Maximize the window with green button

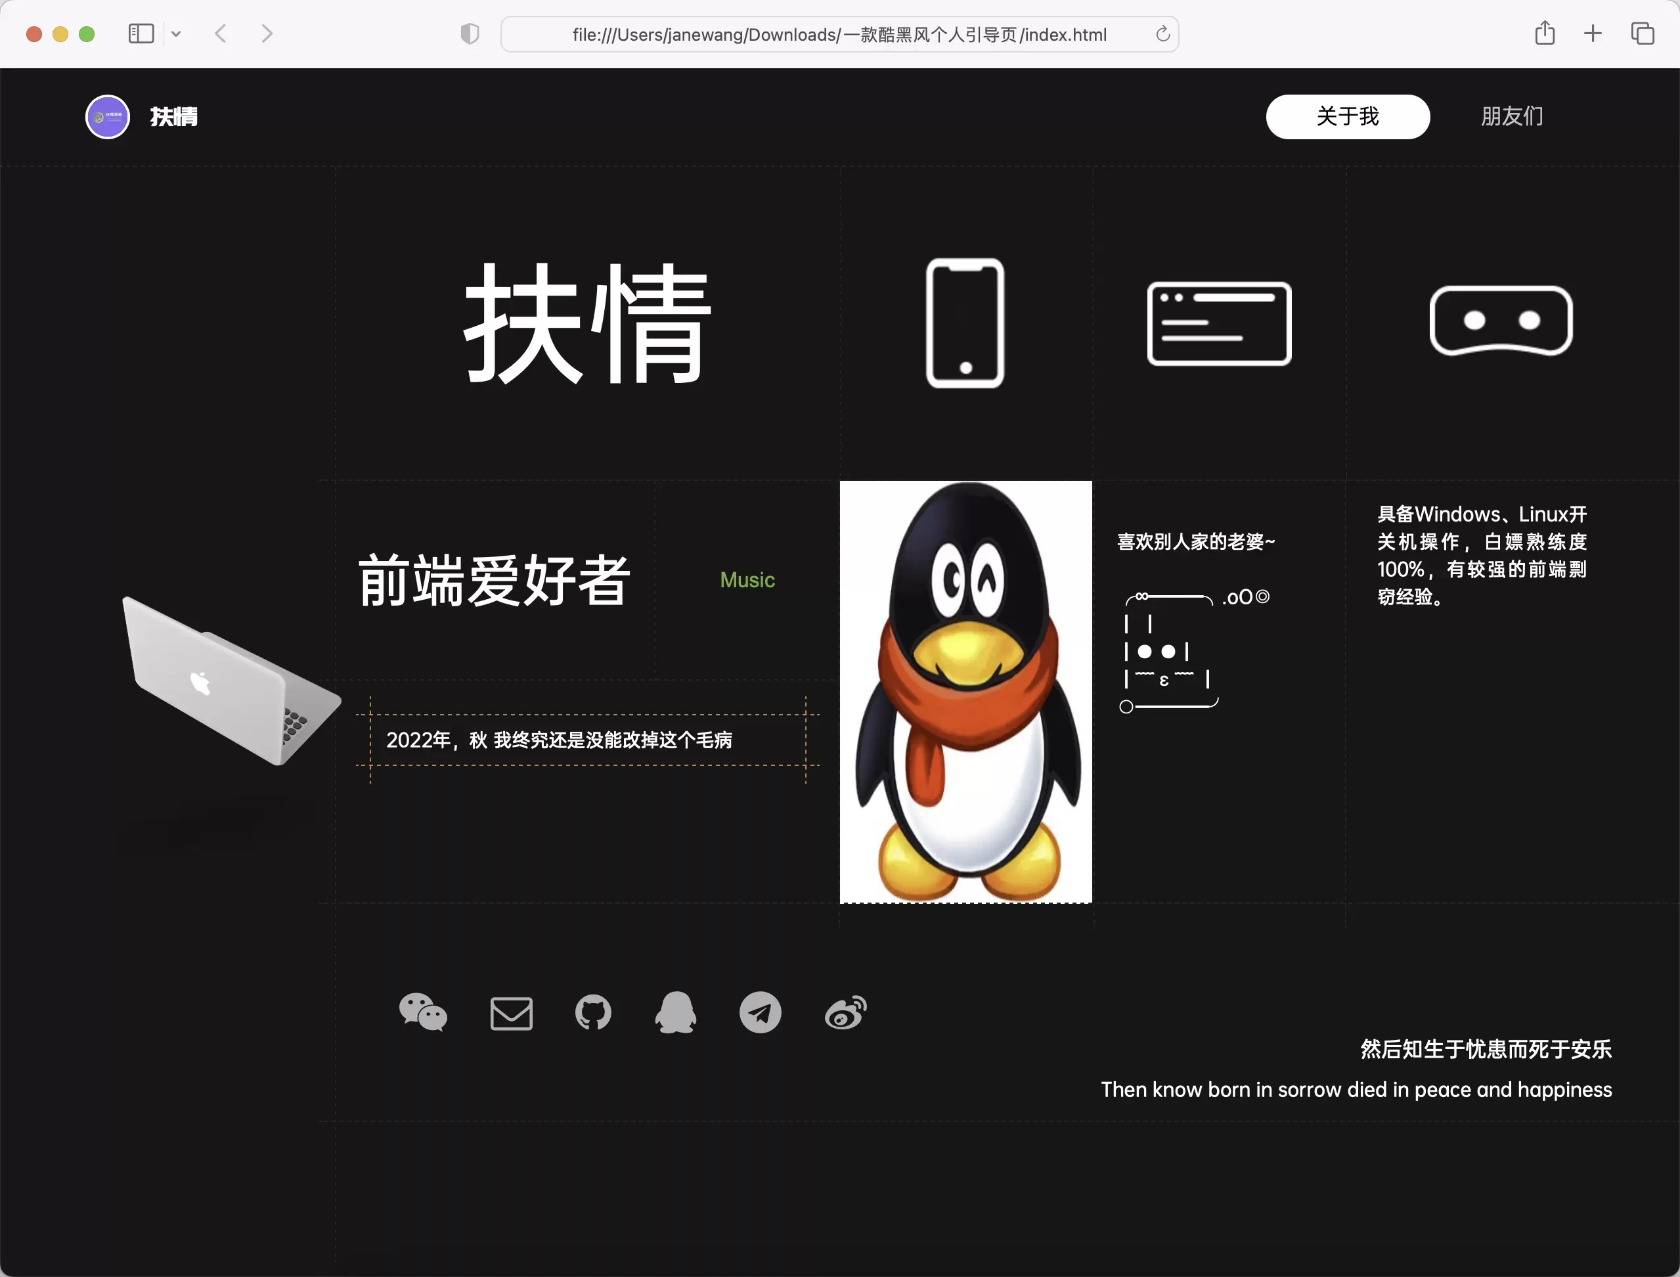tap(87, 34)
